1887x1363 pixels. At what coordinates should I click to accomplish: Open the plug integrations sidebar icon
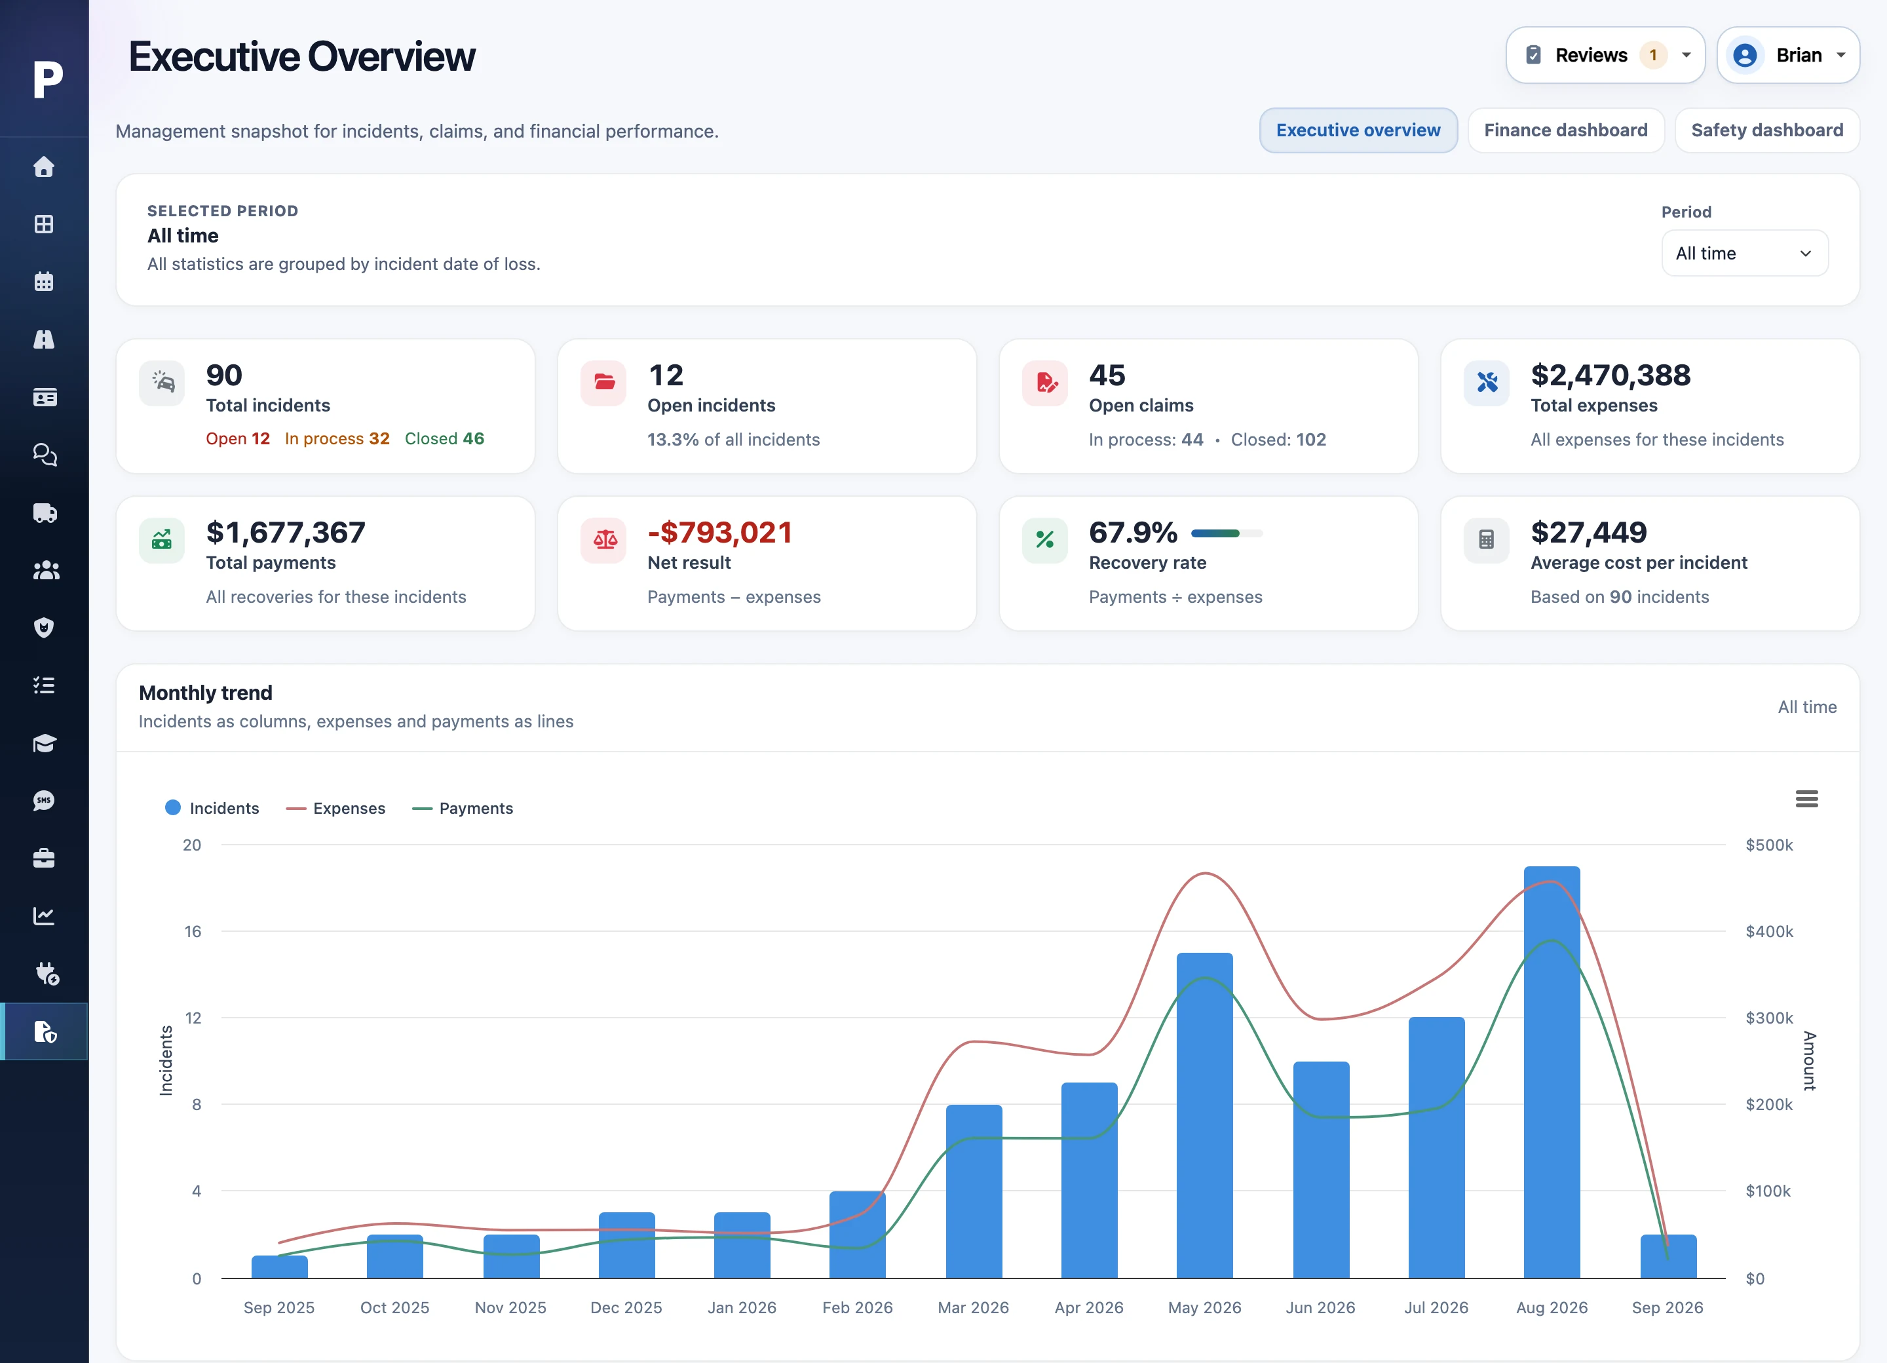(x=47, y=974)
